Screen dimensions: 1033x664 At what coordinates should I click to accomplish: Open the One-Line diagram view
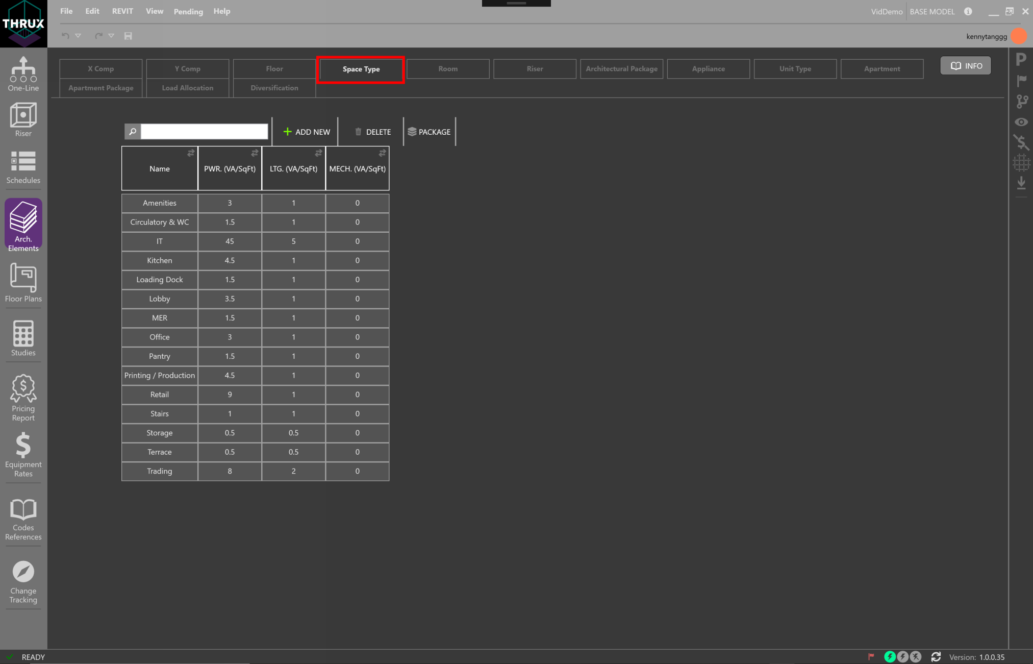(23, 73)
